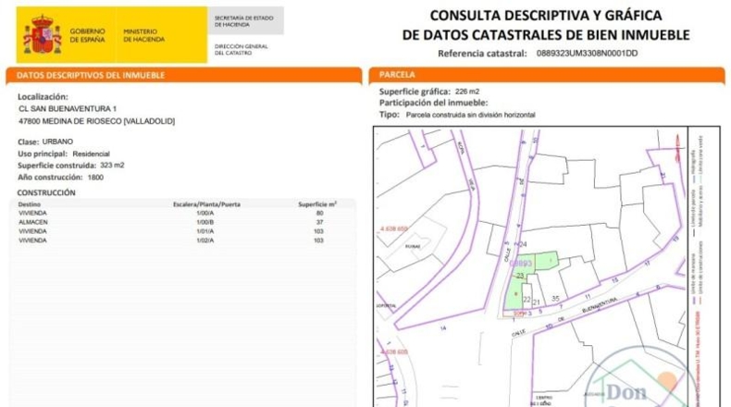
Task: Click graphic surface '226 m2'
Action: 467,92
